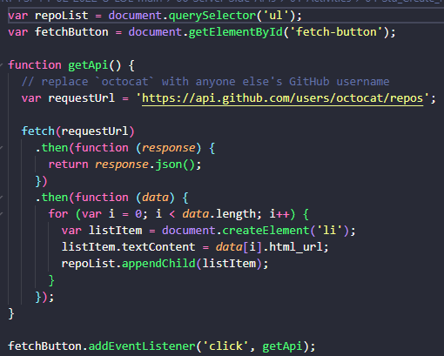Image resolution: width=444 pixels, height=356 pixels.
Task: Click requestUrl inside the fetch parentheses
Action: [95, 131]
